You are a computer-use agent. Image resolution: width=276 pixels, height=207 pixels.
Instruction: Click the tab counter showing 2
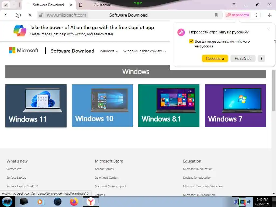click(6, 5)
